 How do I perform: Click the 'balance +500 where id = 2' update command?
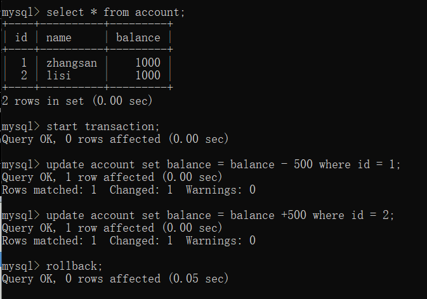coord(220,215)
